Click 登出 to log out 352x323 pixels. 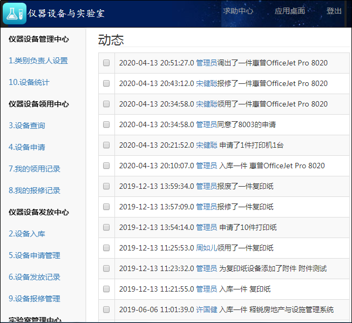pos(334,11)
